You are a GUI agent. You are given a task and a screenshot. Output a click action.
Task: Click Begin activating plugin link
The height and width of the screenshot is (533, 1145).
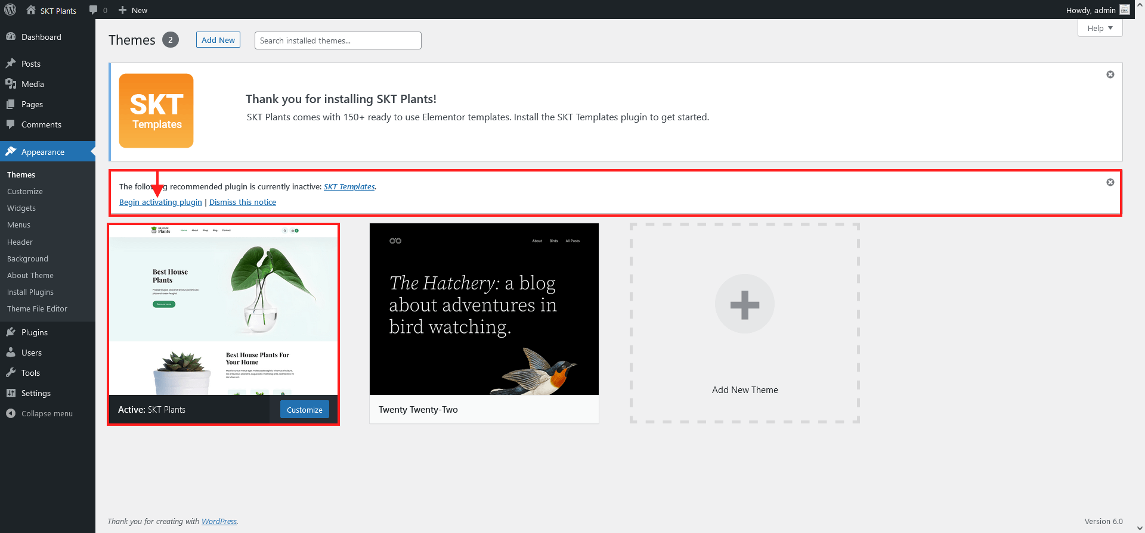160,202
